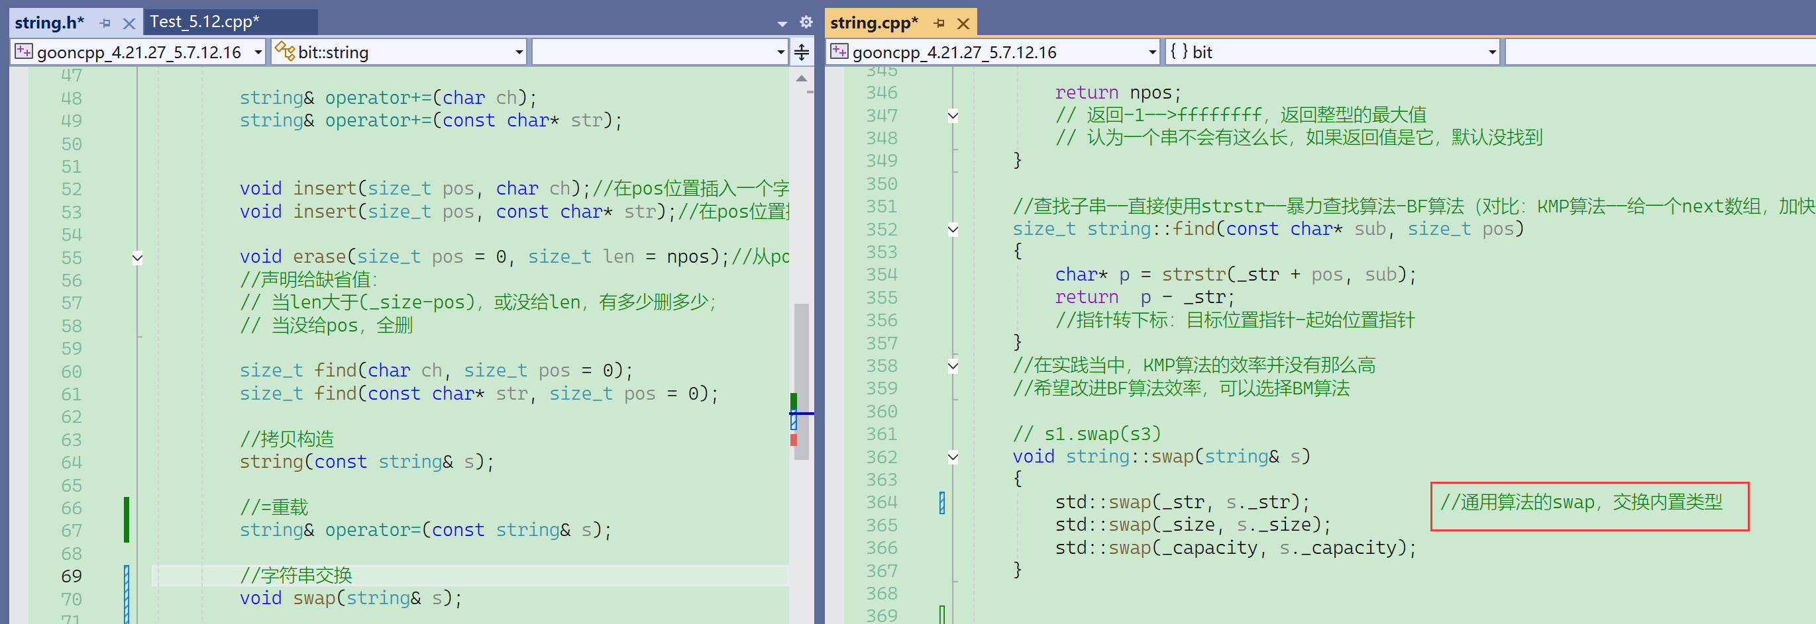The height and width of the screenshot is (624, 1816).
Task: Click the project icon in right dropdown
Action: (839, 52)
